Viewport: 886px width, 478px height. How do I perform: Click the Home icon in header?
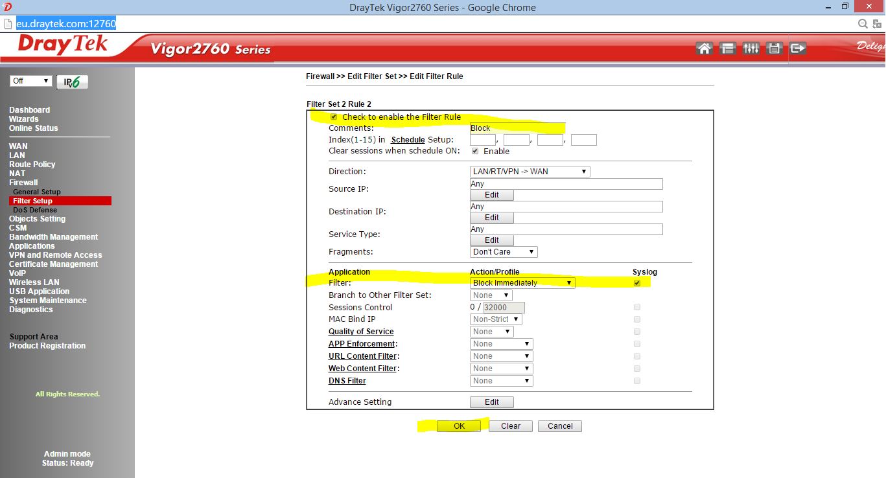pyautogui.click(x=704, y=49)
